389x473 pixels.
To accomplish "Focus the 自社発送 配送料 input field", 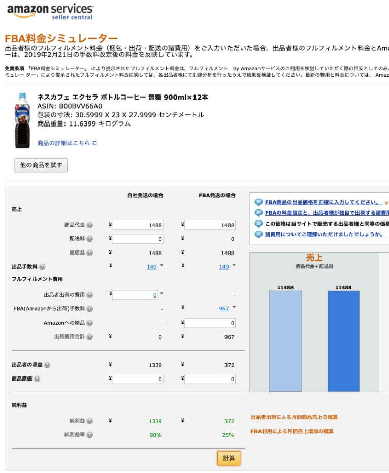I will click(138, 239).
